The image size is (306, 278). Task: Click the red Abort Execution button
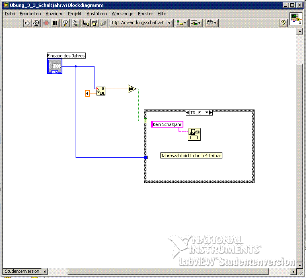(x=46, y=23)
